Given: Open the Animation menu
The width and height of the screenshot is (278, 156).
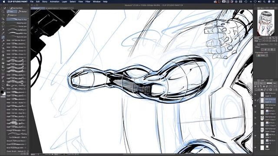Looking at the screenshot, I should point(55,2).
